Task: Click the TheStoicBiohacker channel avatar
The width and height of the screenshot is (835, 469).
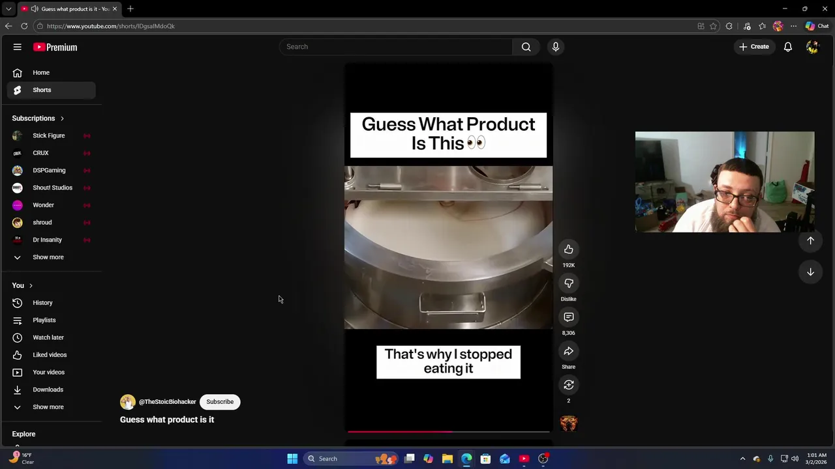Action: [x=127, y=402]
